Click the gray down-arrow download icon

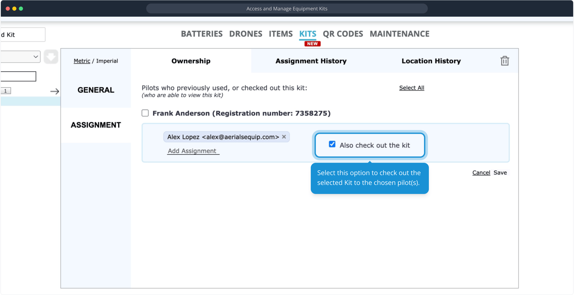click(x=51, y=57)
